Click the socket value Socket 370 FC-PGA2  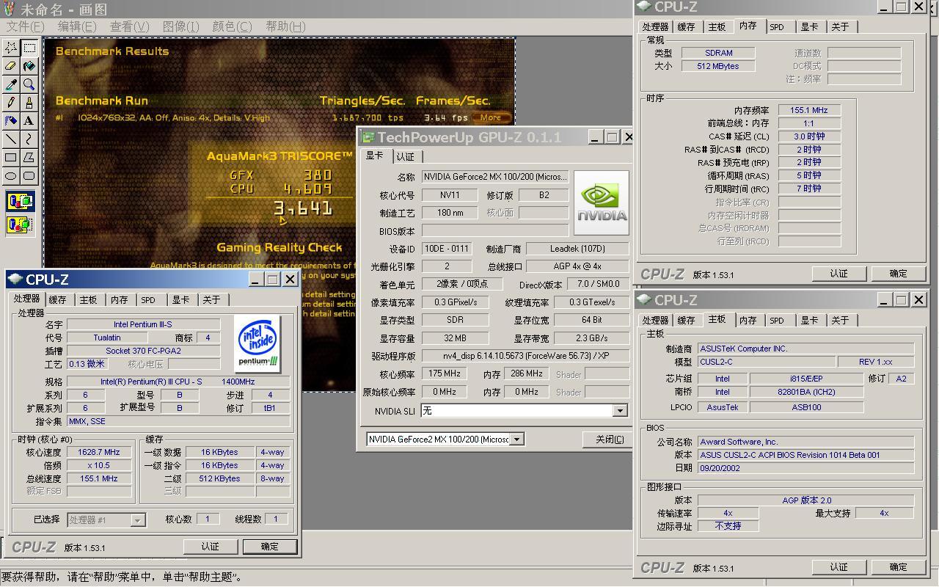[x=143, y=351]
